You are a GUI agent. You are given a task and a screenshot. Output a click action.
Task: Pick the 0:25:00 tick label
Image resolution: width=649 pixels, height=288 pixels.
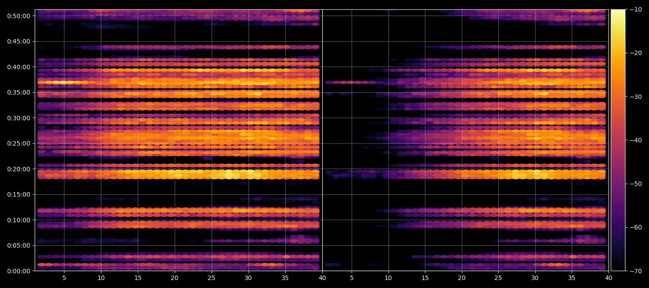tap(19, 143)
